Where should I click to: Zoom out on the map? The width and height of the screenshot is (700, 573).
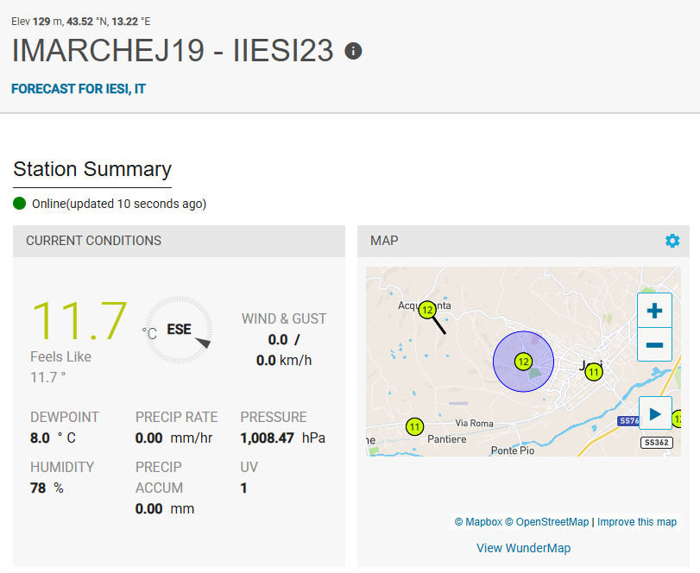pyautogui.click(x=653, y=345)
